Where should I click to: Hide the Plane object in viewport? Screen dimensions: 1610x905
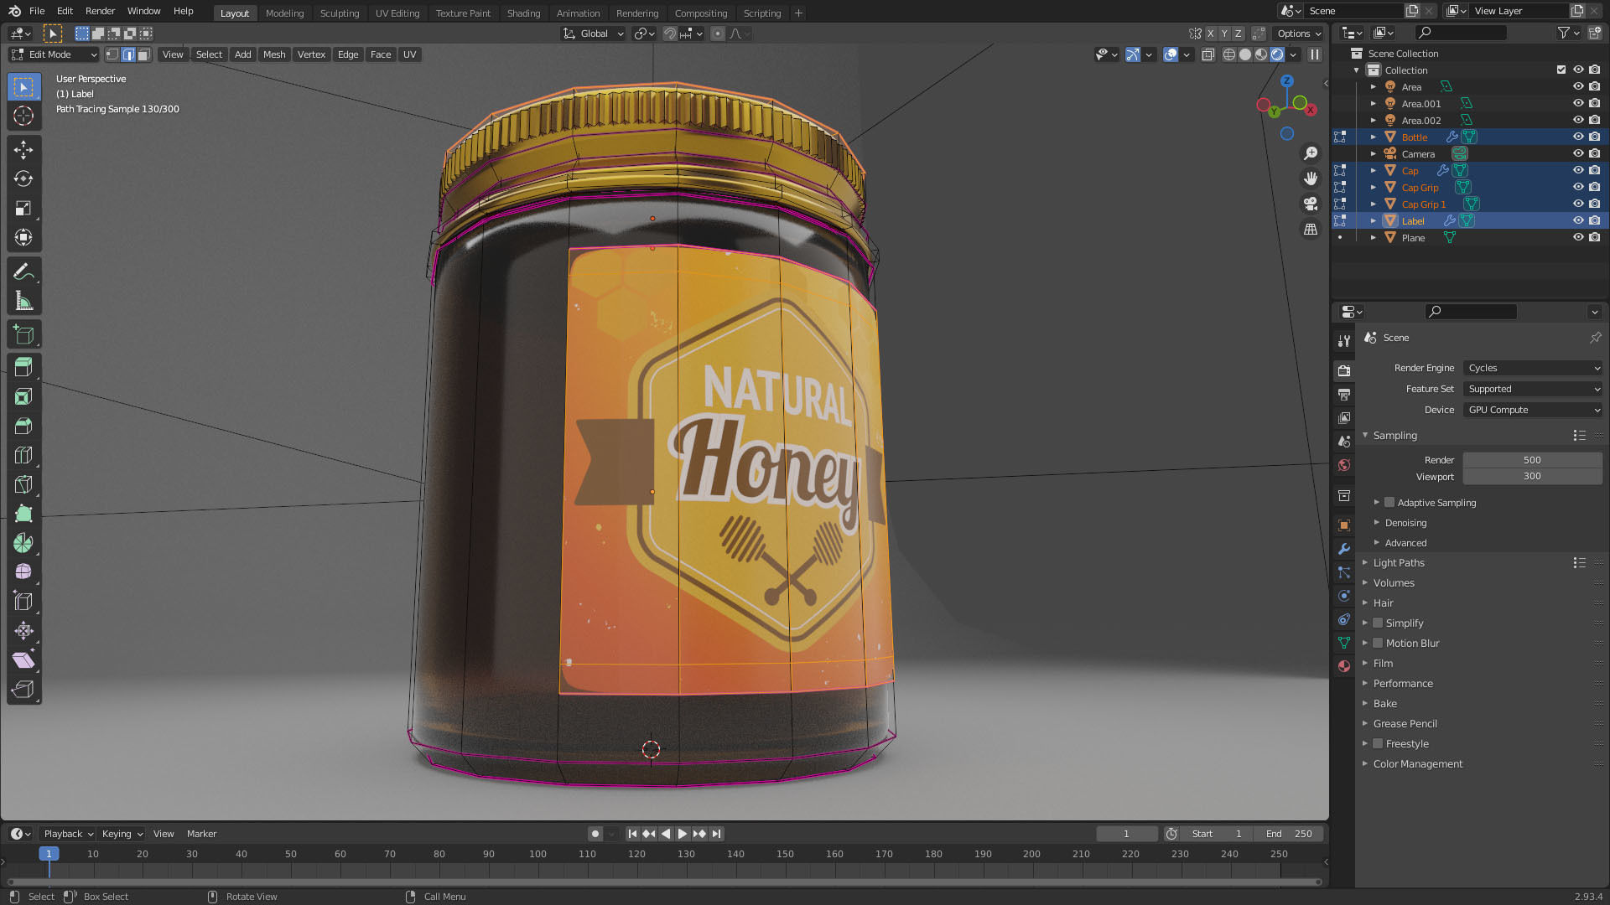point(1577,238)
